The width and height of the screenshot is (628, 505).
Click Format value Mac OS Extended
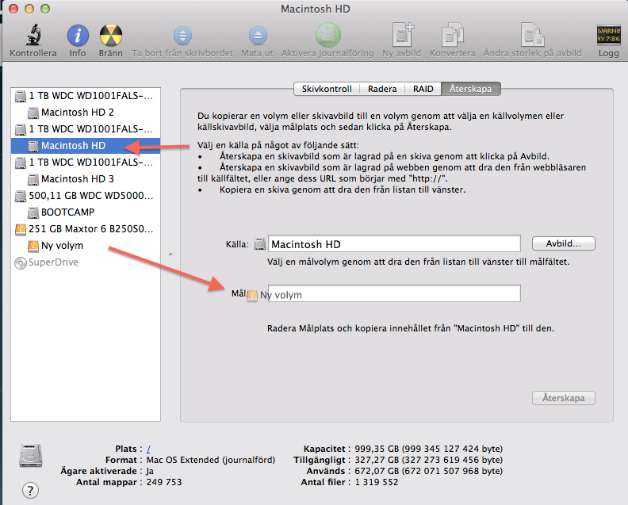click(211, 460)
